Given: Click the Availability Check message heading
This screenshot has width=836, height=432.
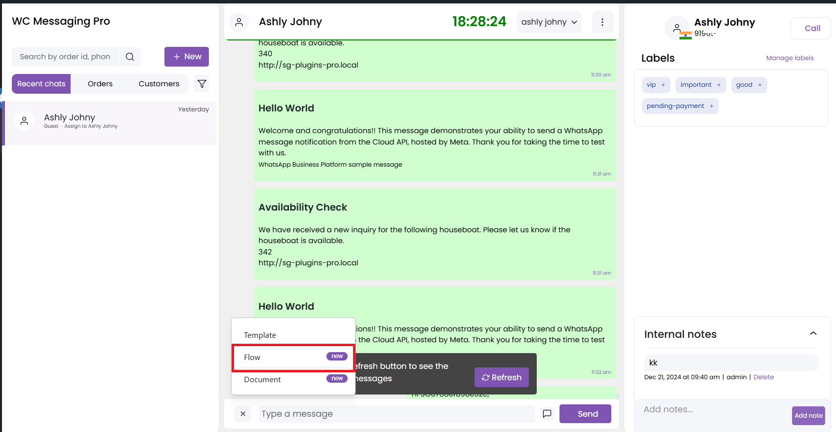Looking at the screenshot, I should click(x=303, y=208).
